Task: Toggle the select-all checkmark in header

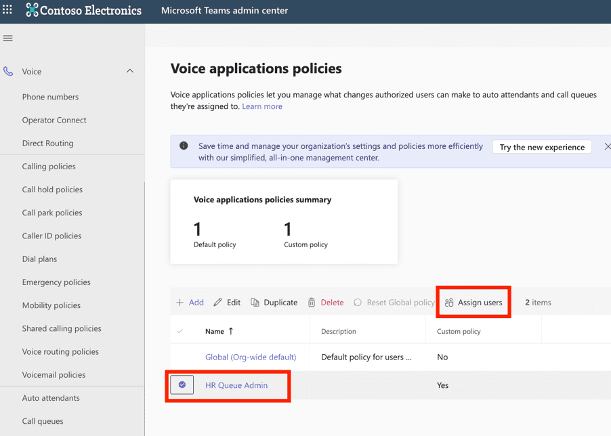Action: [180, 331]
